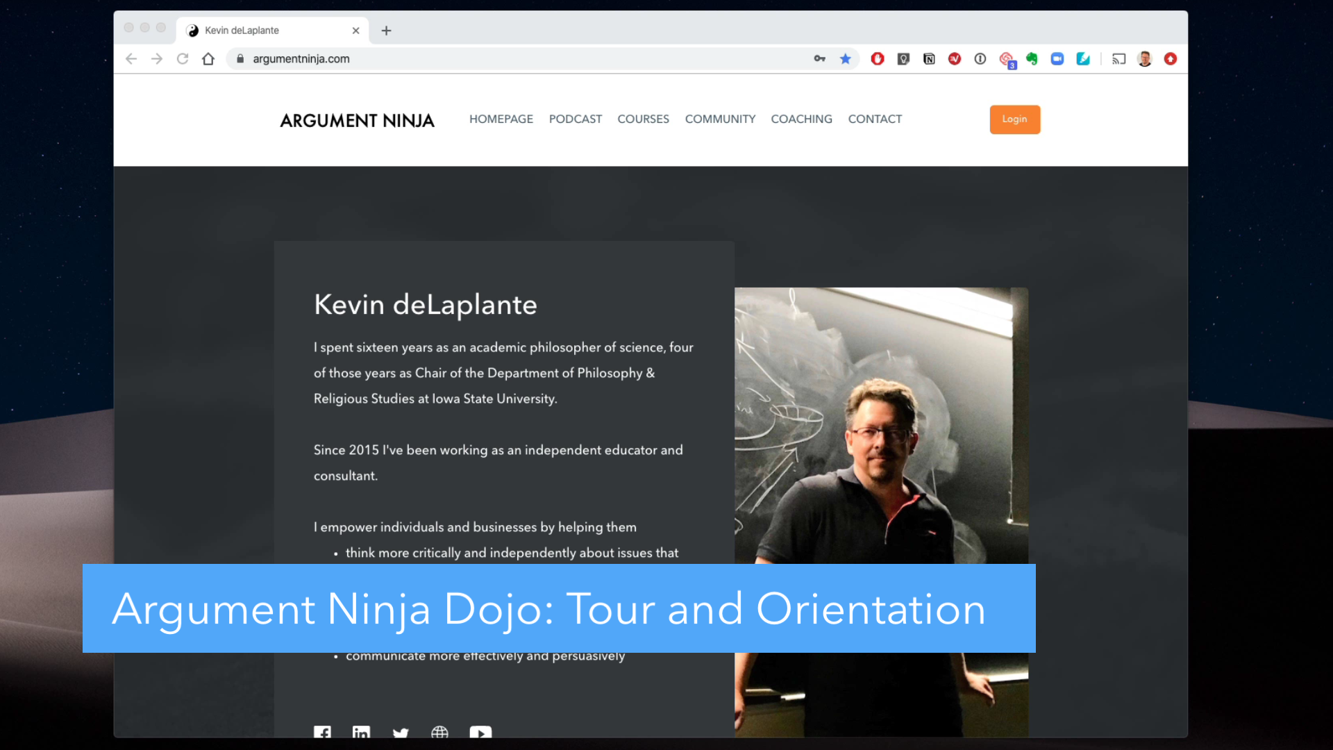Click the red update arrow icon
The height and width of the screenshot is (750, 1333).
coord(1171,59)
